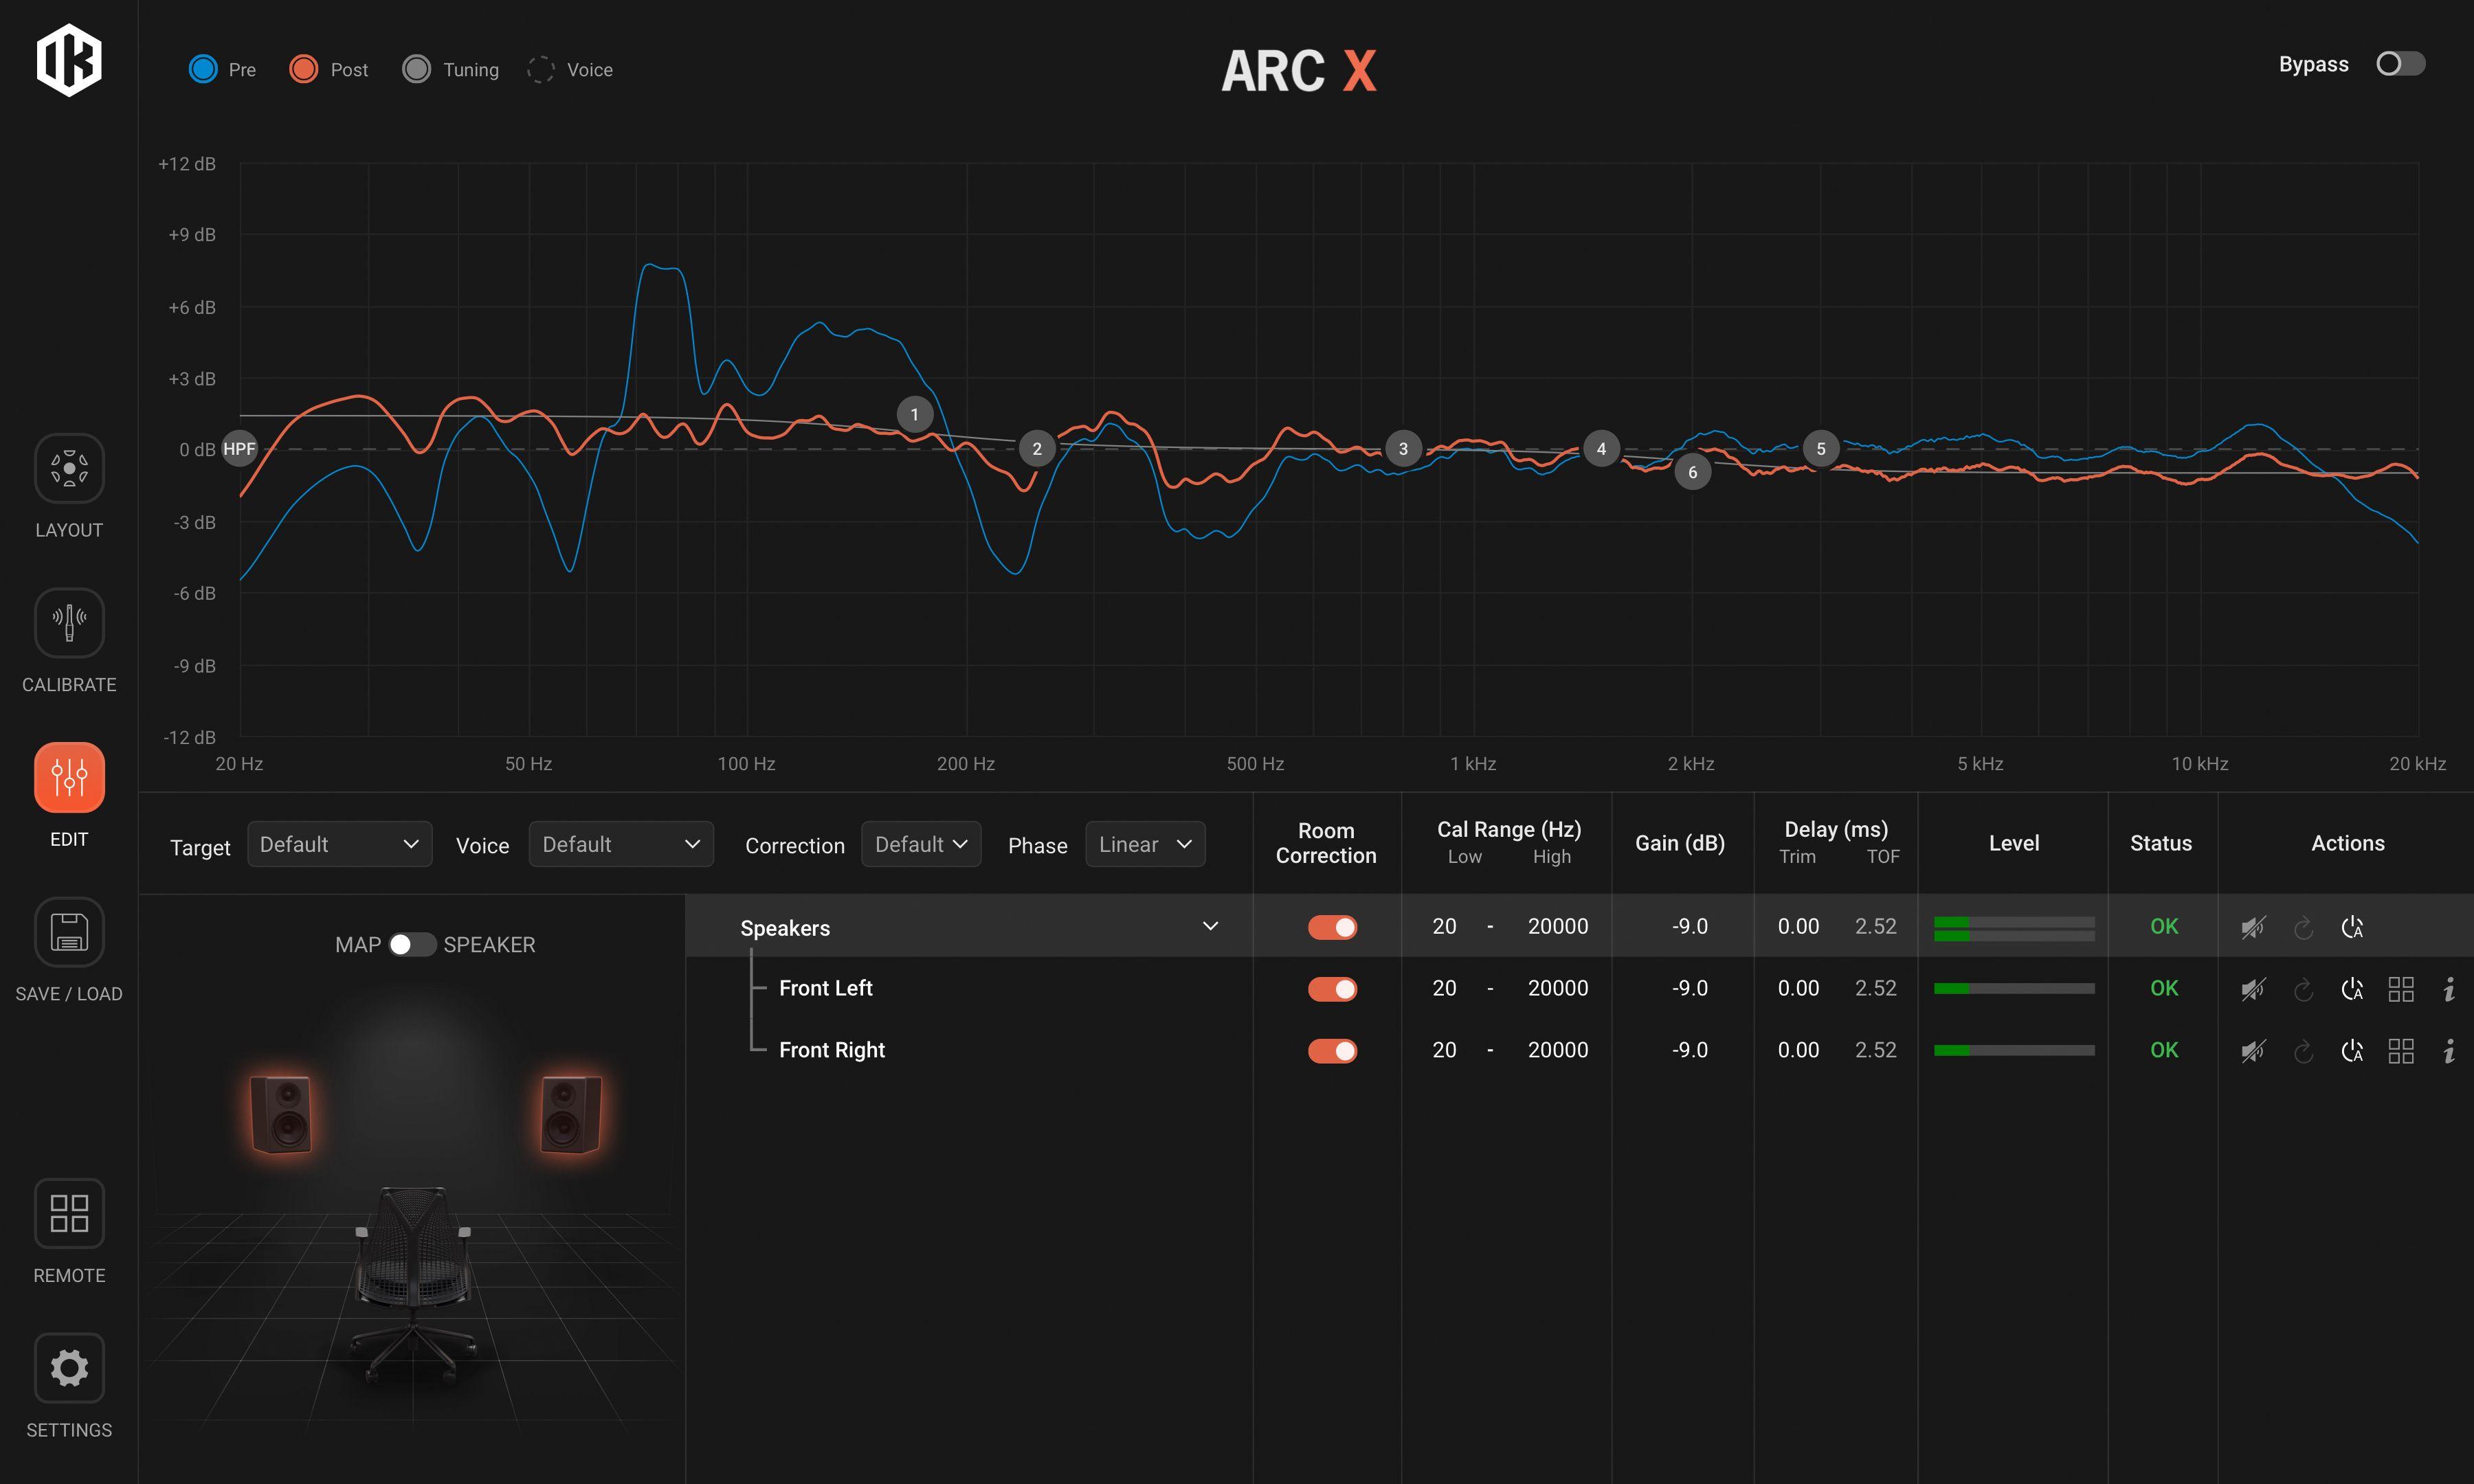Click the Save / Load floppy icon
2474x1484 pixels.
[69, 931]
